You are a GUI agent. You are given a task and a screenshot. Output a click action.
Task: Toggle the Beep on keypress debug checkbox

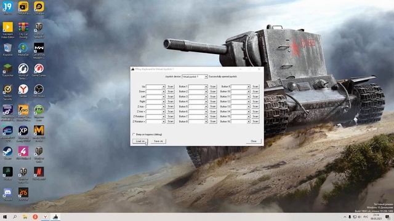pyautogui.click(x=134, y=134)
